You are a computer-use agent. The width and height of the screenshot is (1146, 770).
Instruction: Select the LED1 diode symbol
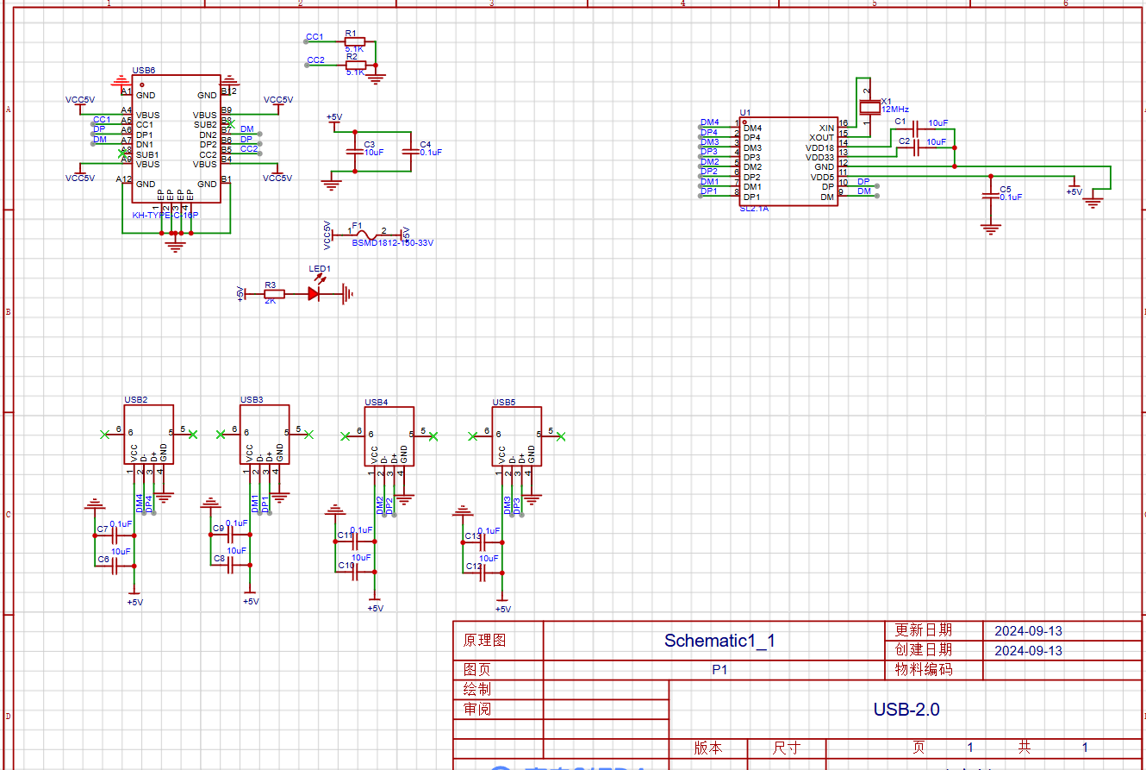click(x=315, y=293)
